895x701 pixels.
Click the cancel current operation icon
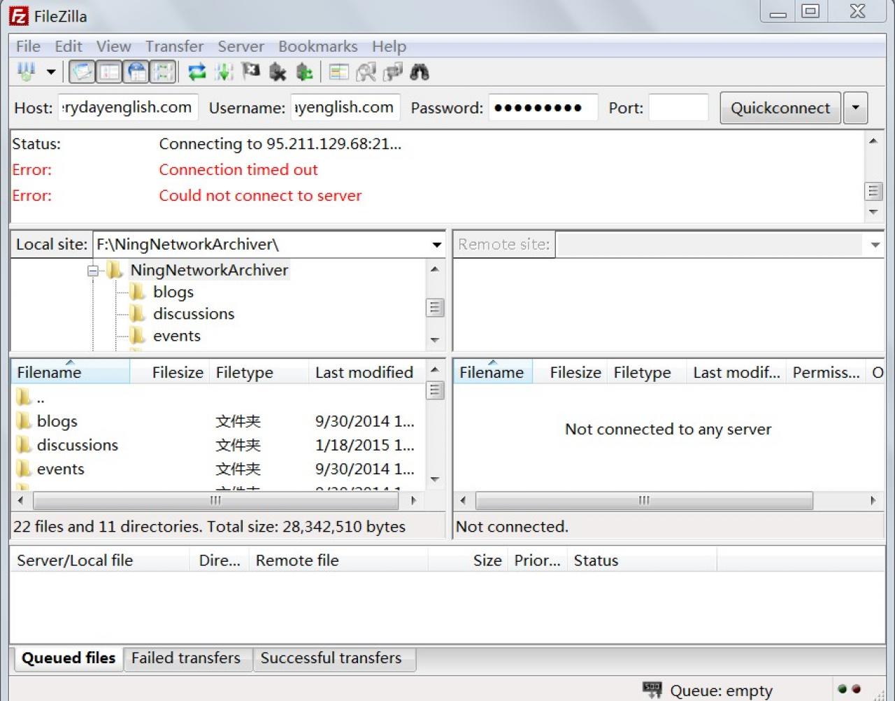point(250,71)
